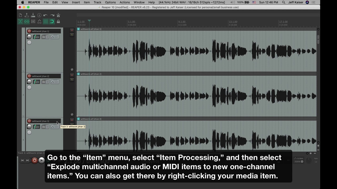
Task: Bypass FX on chan 2 track
Action: [x=47, y=82]
